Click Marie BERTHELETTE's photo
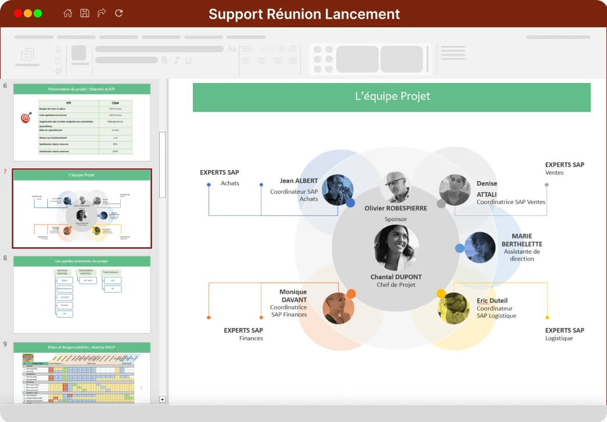The image size is (607, 422). pos(480,247)
